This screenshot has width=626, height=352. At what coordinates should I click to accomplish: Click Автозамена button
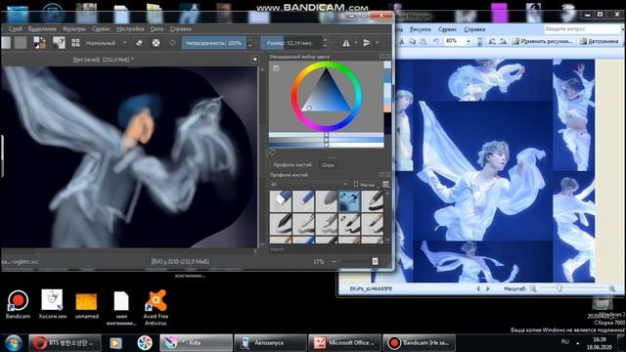click(599, 41)
